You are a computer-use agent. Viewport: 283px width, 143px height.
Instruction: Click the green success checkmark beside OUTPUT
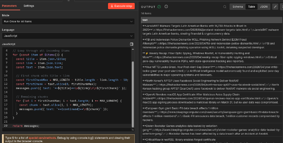click(x=159, y=7)
